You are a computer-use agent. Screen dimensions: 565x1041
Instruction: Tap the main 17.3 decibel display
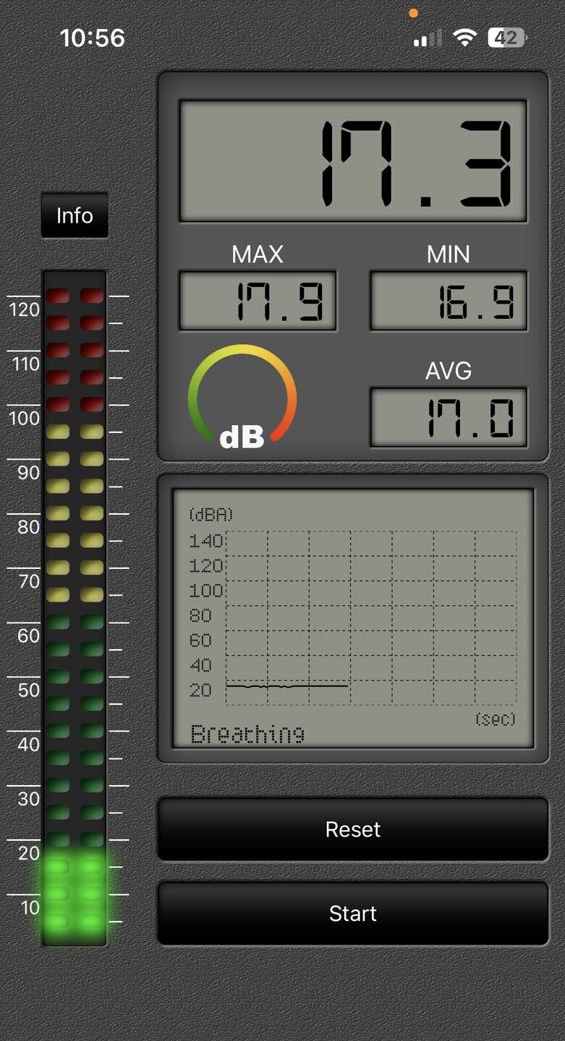353,160
